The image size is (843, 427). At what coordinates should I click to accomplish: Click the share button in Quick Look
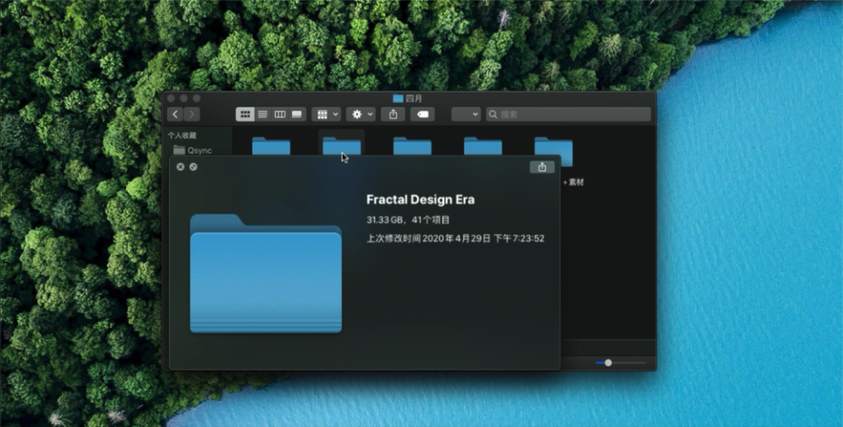tap(542, 167)
